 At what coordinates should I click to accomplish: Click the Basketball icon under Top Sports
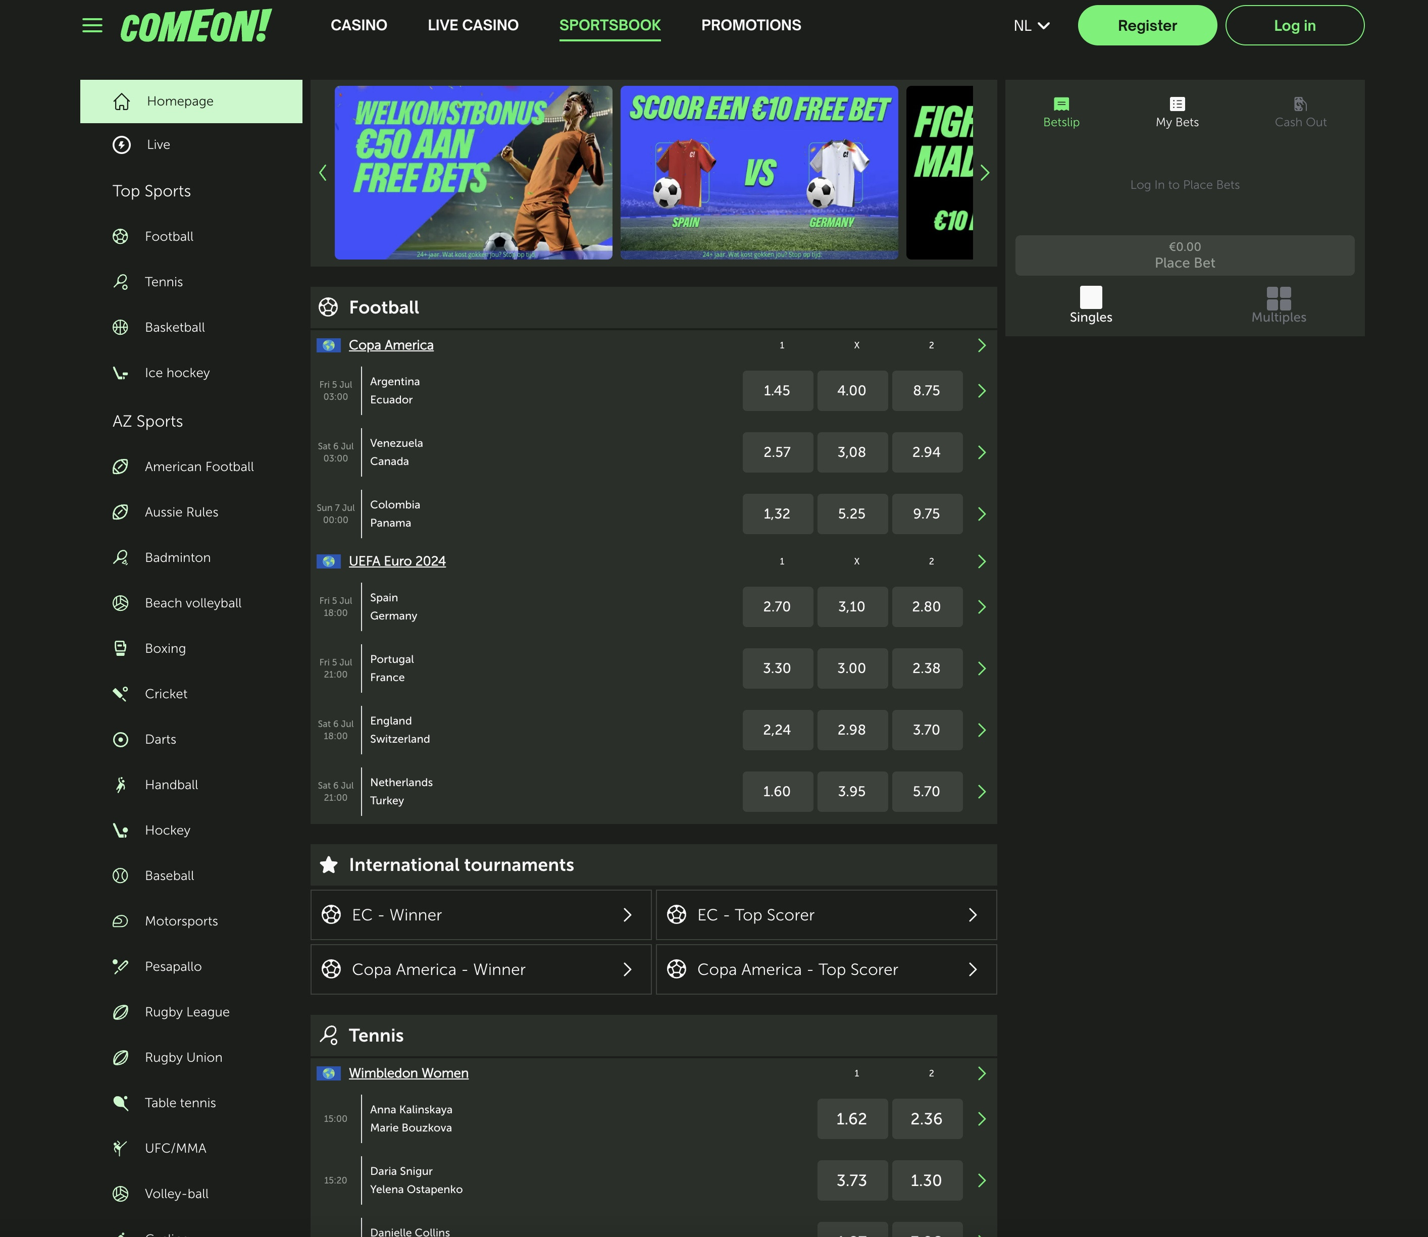pos(121,327)
